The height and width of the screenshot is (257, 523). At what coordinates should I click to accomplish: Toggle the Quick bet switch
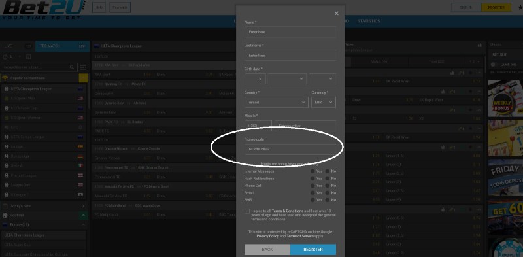click(x=494, y=65)
